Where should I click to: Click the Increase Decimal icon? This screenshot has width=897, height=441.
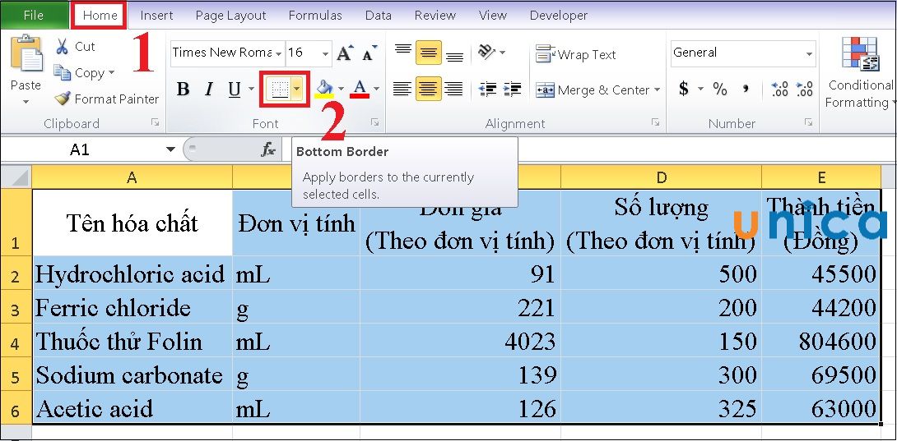780,89
